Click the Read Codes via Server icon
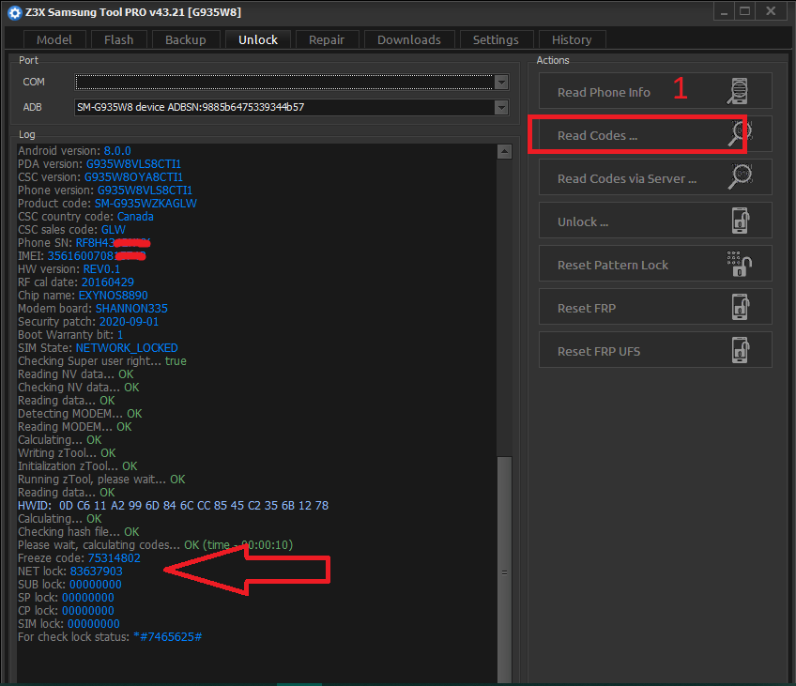 click(x=741, y=176)
